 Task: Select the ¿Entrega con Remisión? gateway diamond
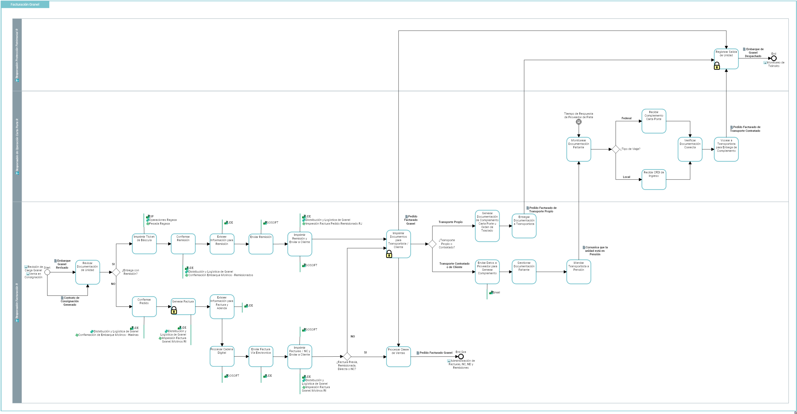pyautogui.click(x=116, y=272)
